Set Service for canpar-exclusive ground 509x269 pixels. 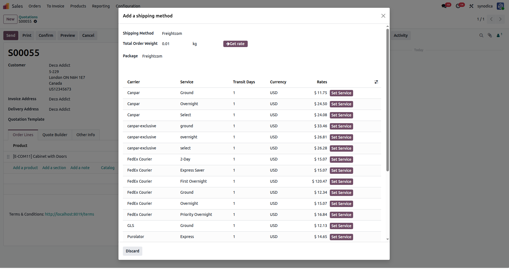pos(341,126)
